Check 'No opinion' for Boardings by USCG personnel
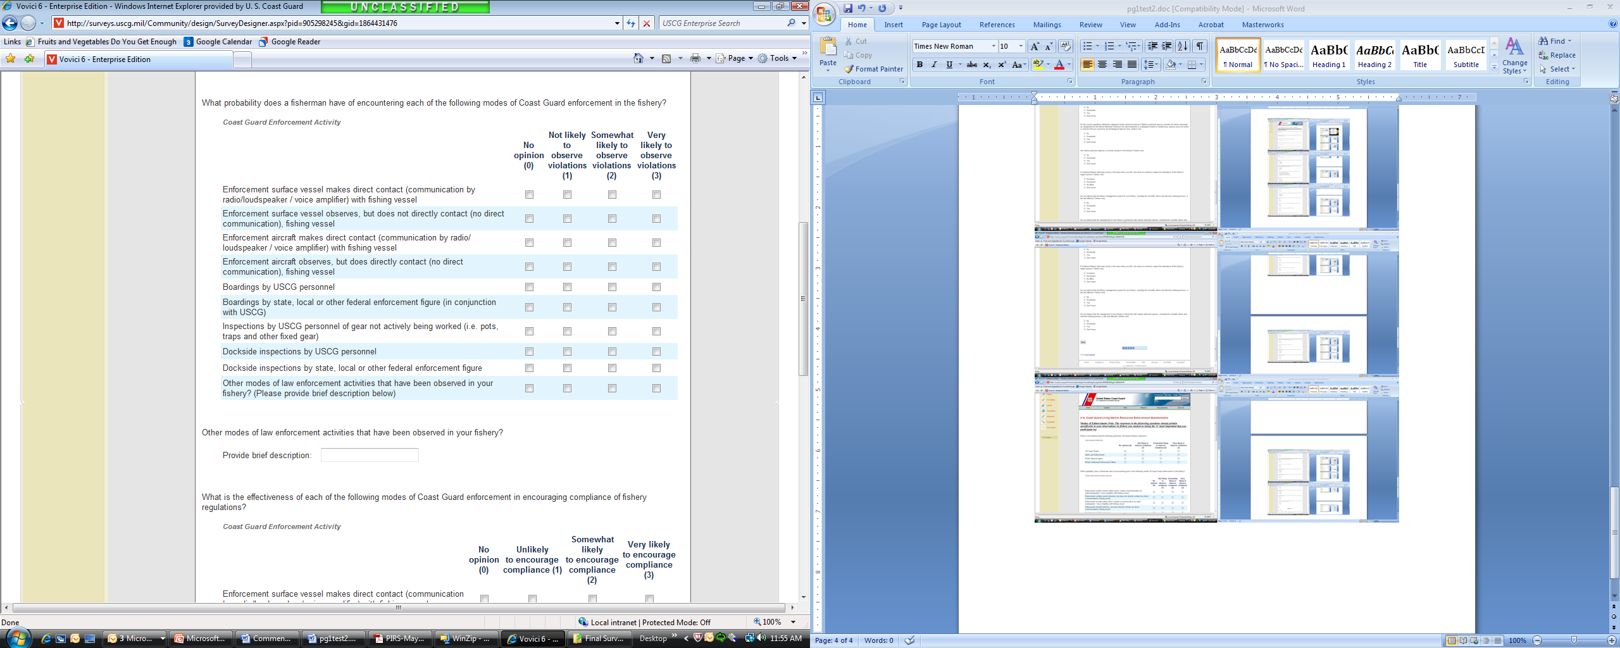 [x=529, y=287]
